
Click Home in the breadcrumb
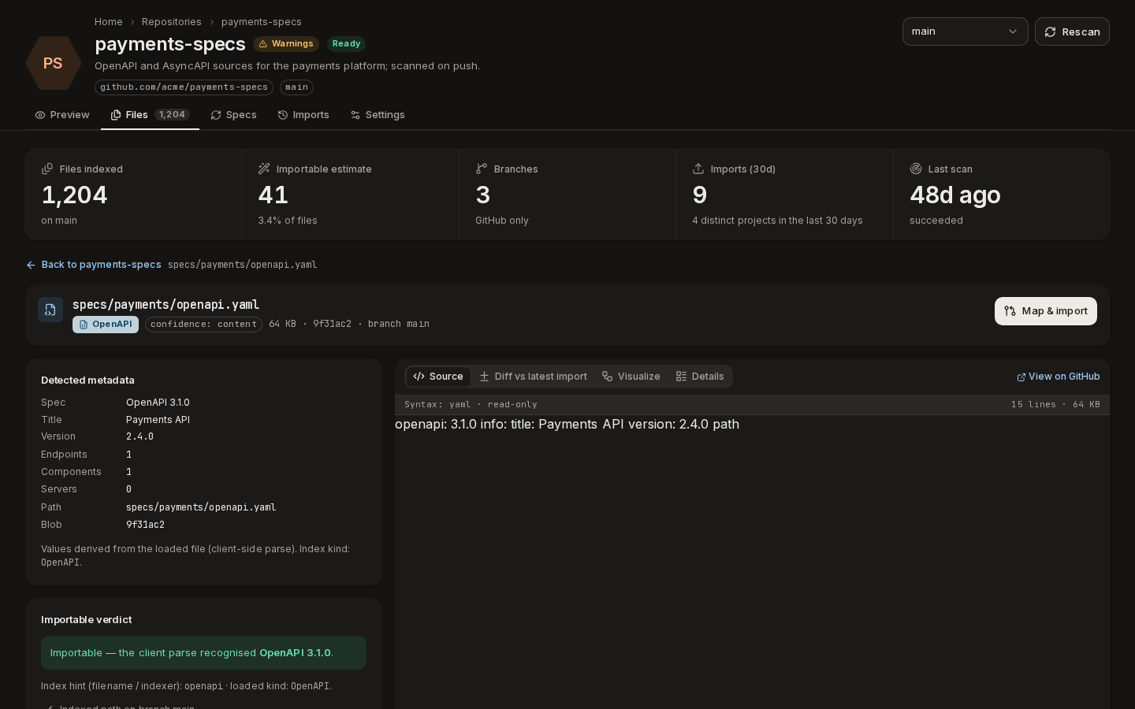[109, 22]
